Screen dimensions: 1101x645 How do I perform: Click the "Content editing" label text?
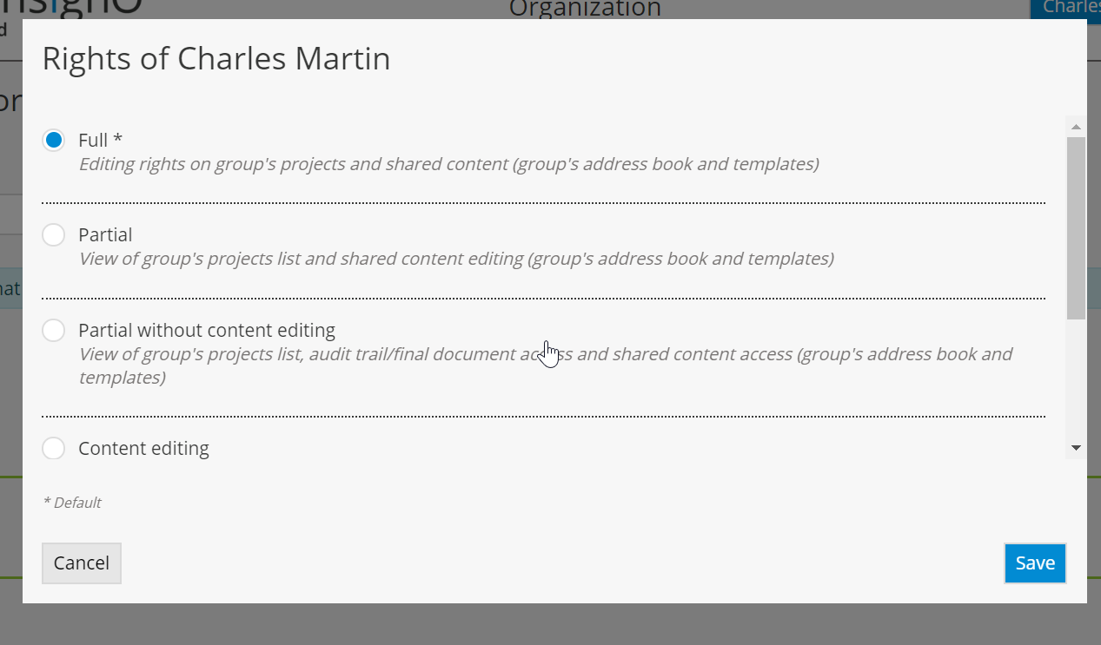point(143,448)
